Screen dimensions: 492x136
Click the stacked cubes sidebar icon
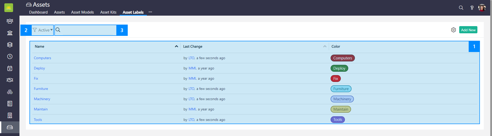tap(10, 92)
